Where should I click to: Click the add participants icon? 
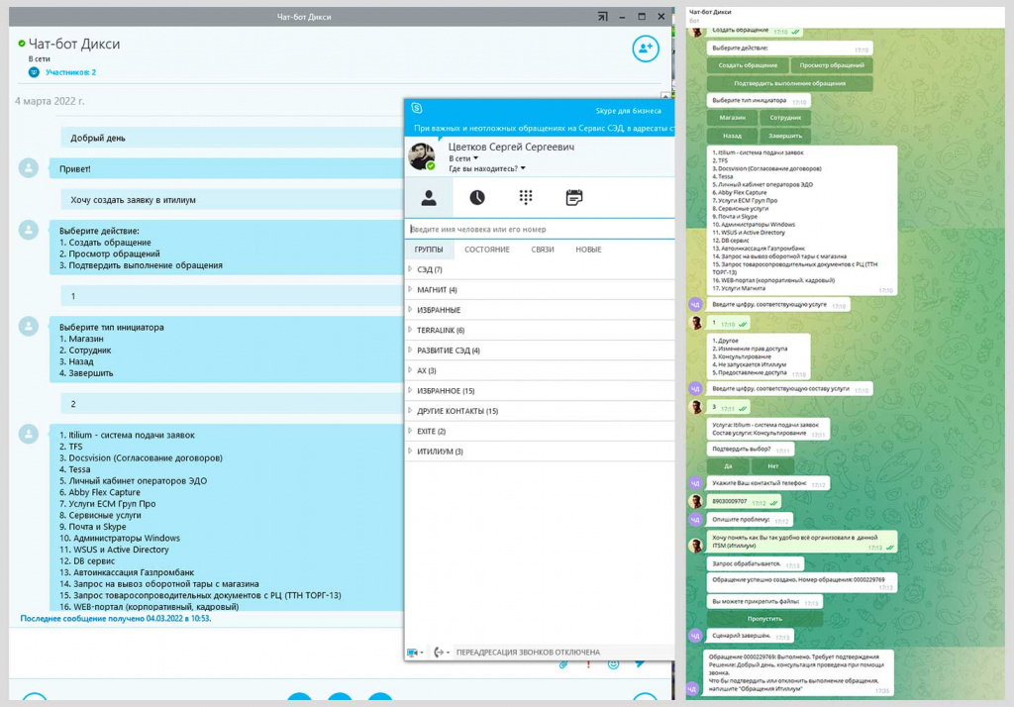pyautogui.click(x=646, y=48)
